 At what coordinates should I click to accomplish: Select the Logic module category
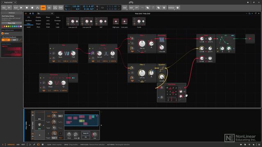click(58, 27)
